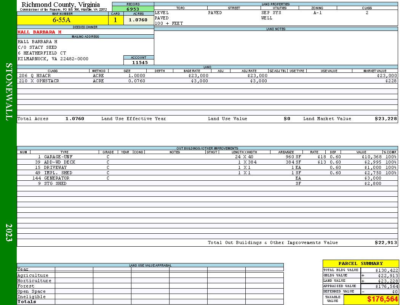Click the OUT BUILDINGS/OTHER IMPROVEMENTS header

point(207,148)
